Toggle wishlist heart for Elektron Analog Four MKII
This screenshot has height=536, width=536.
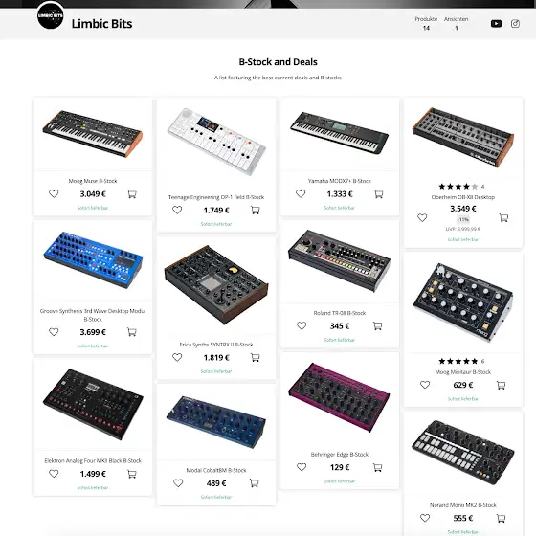[x=54, y=474]
